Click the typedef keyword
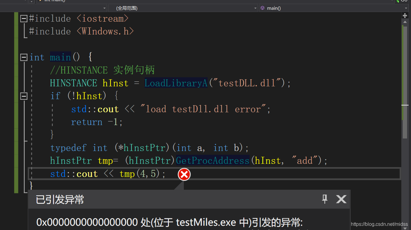Image resolution: width=411 pixels, height=230 pixels. pyautogui.click(x=69, y=148)
